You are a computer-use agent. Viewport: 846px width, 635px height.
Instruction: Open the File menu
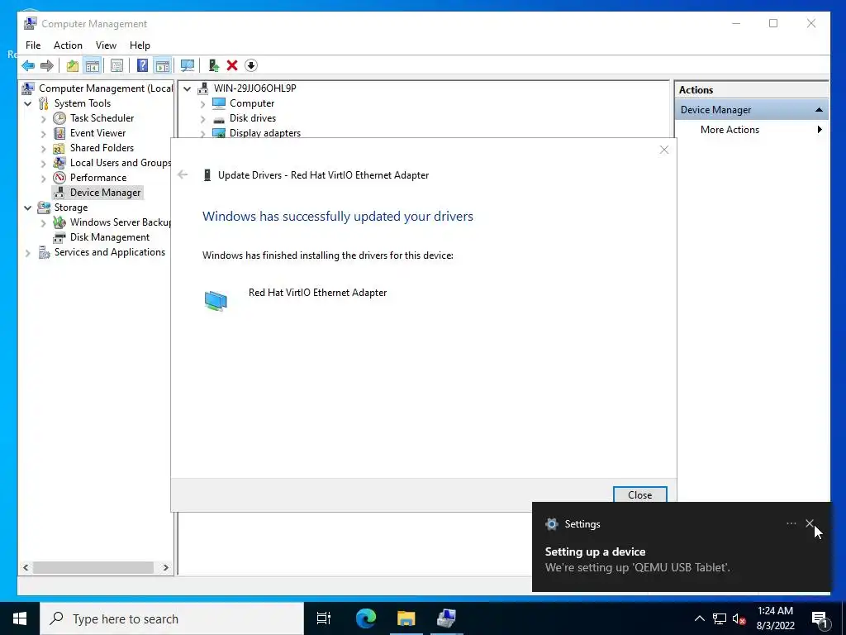coord(33,45)
